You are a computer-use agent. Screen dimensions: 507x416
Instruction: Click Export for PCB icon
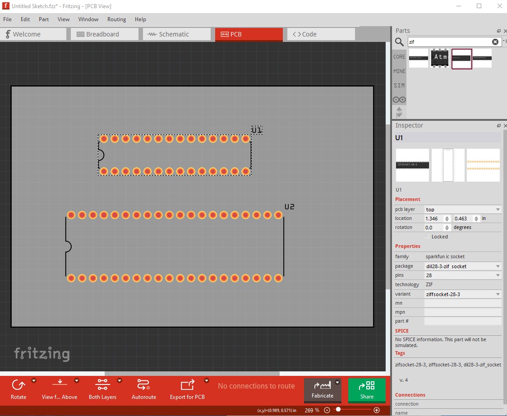(x=187, y=385)
